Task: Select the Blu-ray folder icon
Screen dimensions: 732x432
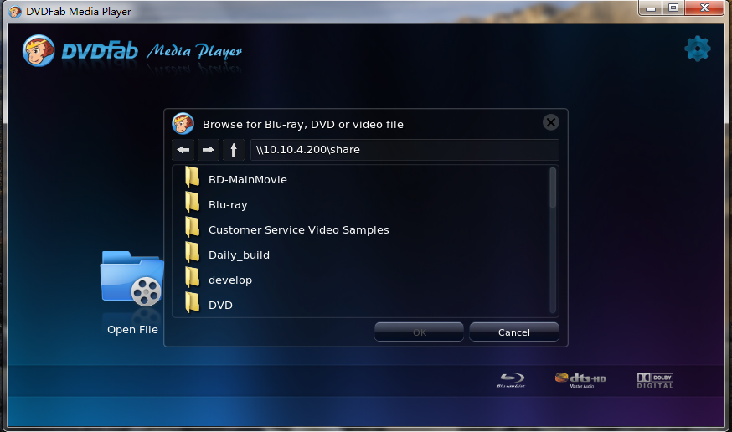Action: [192, 203]
